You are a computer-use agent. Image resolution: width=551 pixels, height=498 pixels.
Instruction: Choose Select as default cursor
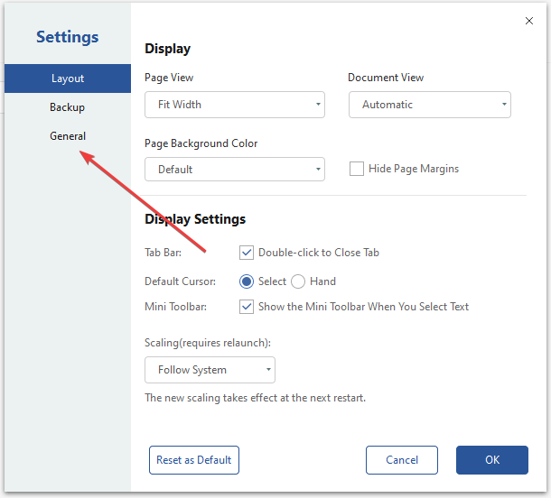point(247,281)
